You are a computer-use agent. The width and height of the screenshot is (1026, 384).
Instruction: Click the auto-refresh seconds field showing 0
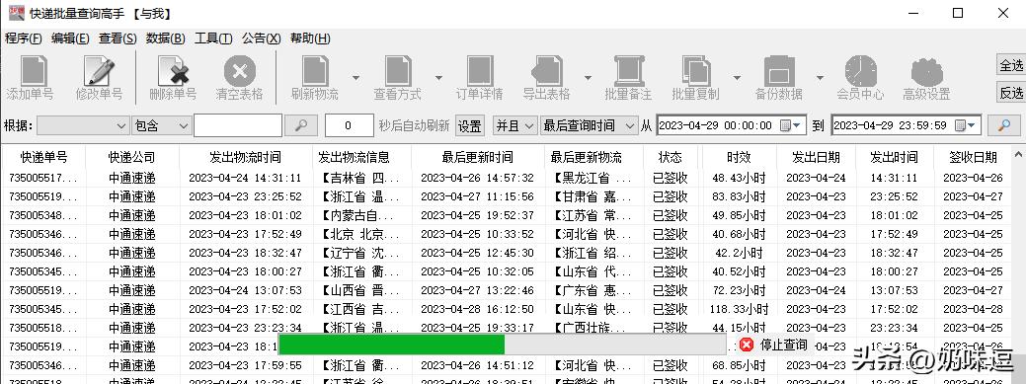(x=349, y=125)
